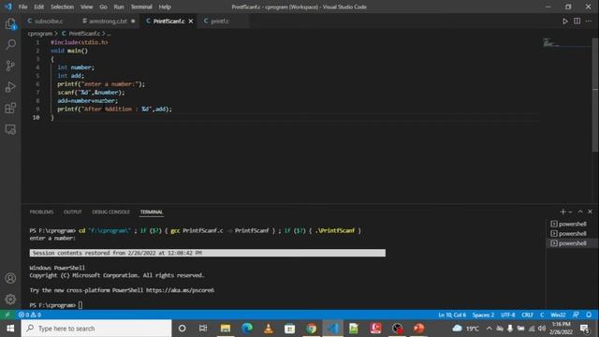Click the Win32 configuration in status bar
The image size is (599, 337).
coord(558,315)
